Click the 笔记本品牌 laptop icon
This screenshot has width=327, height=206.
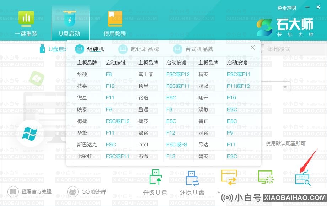click(x=123, y=49)
